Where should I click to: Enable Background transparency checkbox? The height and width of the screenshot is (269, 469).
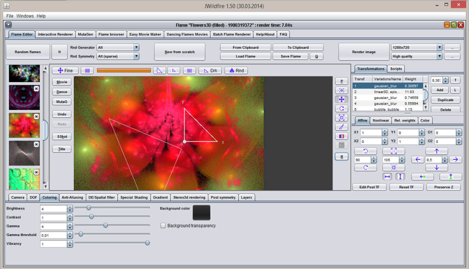coord(163,225)
